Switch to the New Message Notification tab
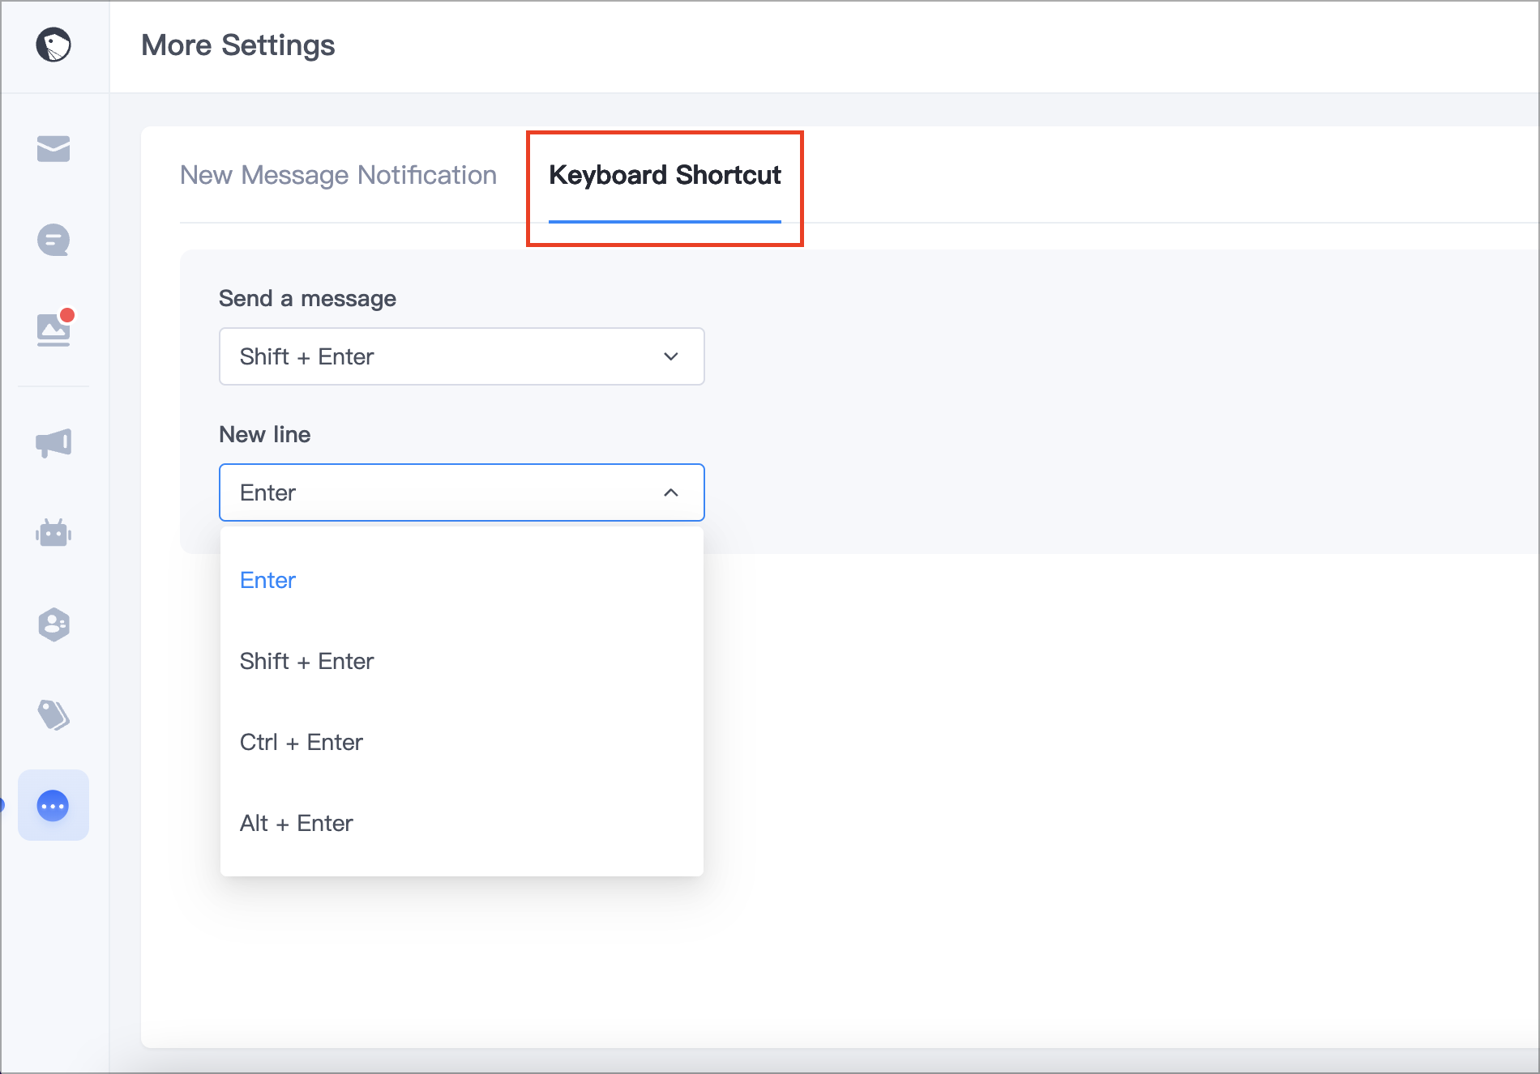 click(x=338, y=175)
